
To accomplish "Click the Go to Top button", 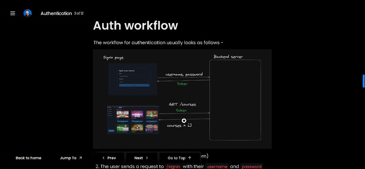I will [179, 158].
